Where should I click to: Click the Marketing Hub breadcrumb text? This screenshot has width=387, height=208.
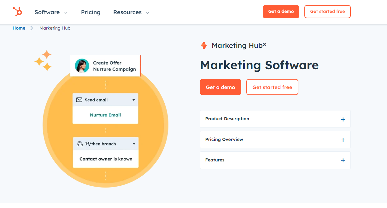55,28
